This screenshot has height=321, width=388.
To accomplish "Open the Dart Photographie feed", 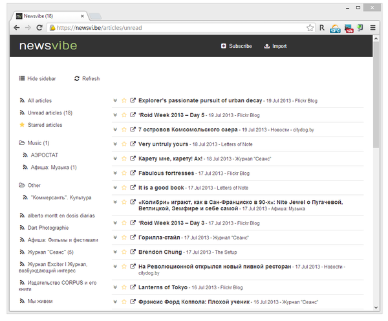I will [44, 228].
